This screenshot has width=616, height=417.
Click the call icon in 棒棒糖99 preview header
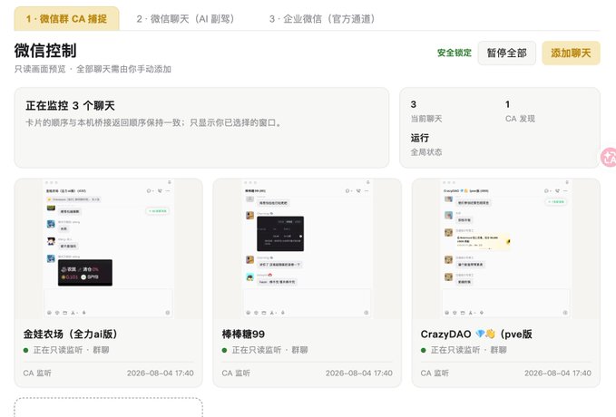pos(358,191)
